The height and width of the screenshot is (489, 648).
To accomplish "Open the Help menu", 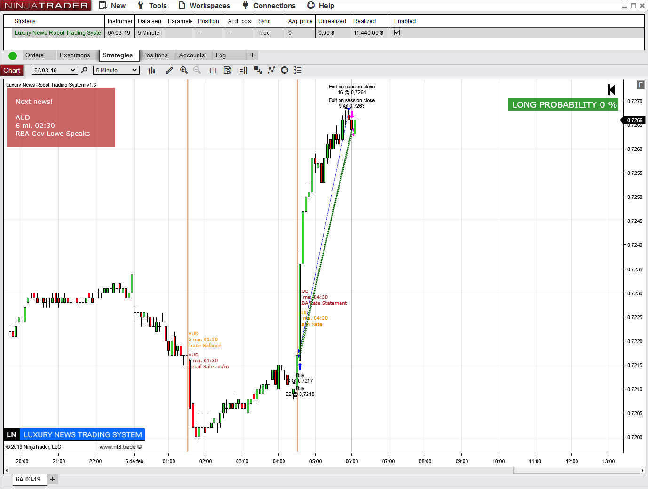I will [x=321, y=6].
